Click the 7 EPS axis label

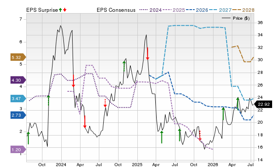pyautogui.click(x=21, y=19)
